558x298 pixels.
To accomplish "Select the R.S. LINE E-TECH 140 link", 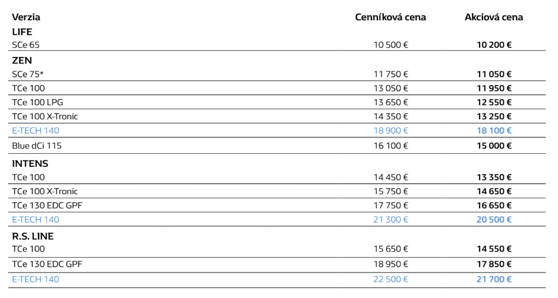I will click(x=36, y=279).
